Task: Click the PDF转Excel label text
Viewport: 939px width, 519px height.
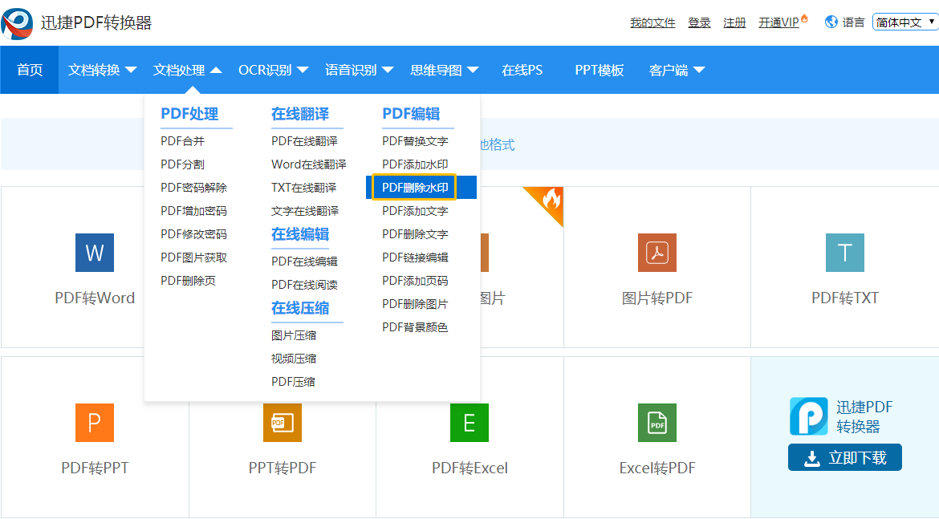Action: (x=469, y=468)
